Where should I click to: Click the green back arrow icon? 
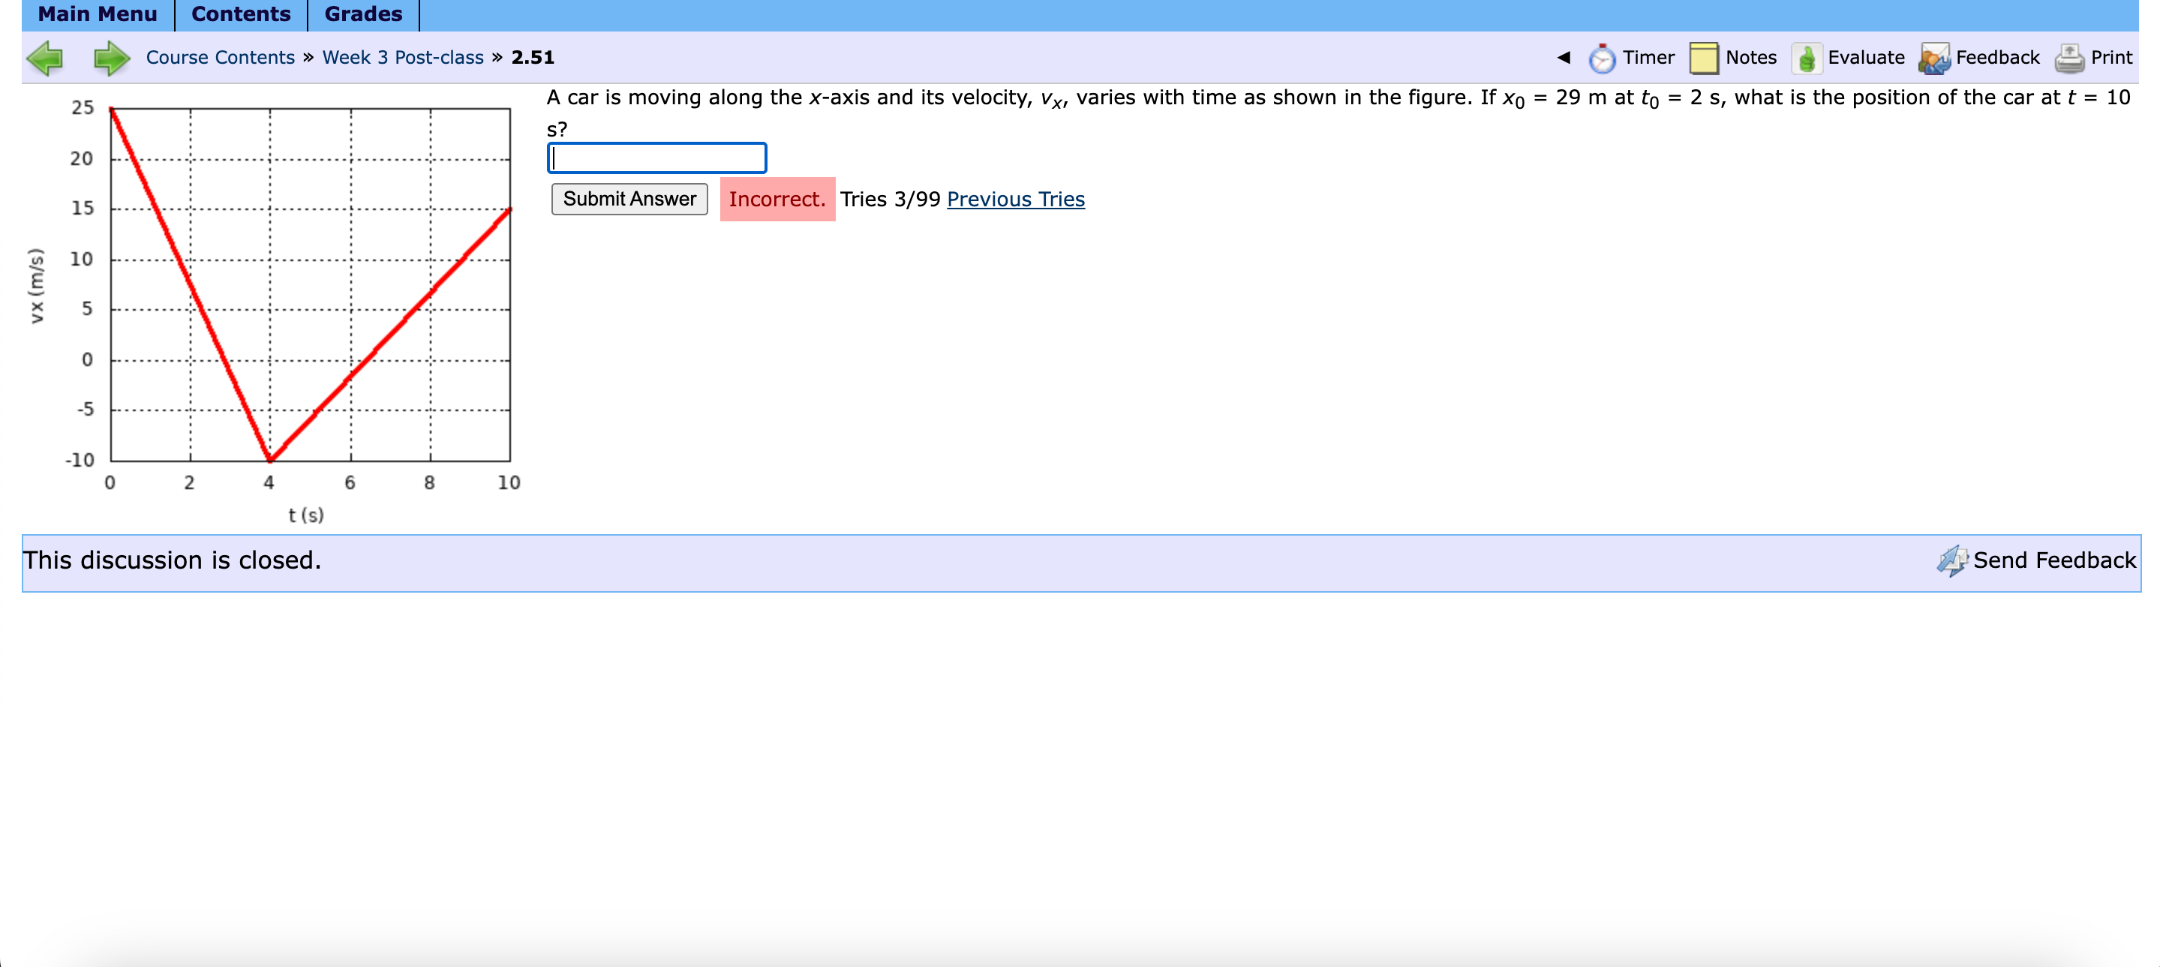point(45,58)
